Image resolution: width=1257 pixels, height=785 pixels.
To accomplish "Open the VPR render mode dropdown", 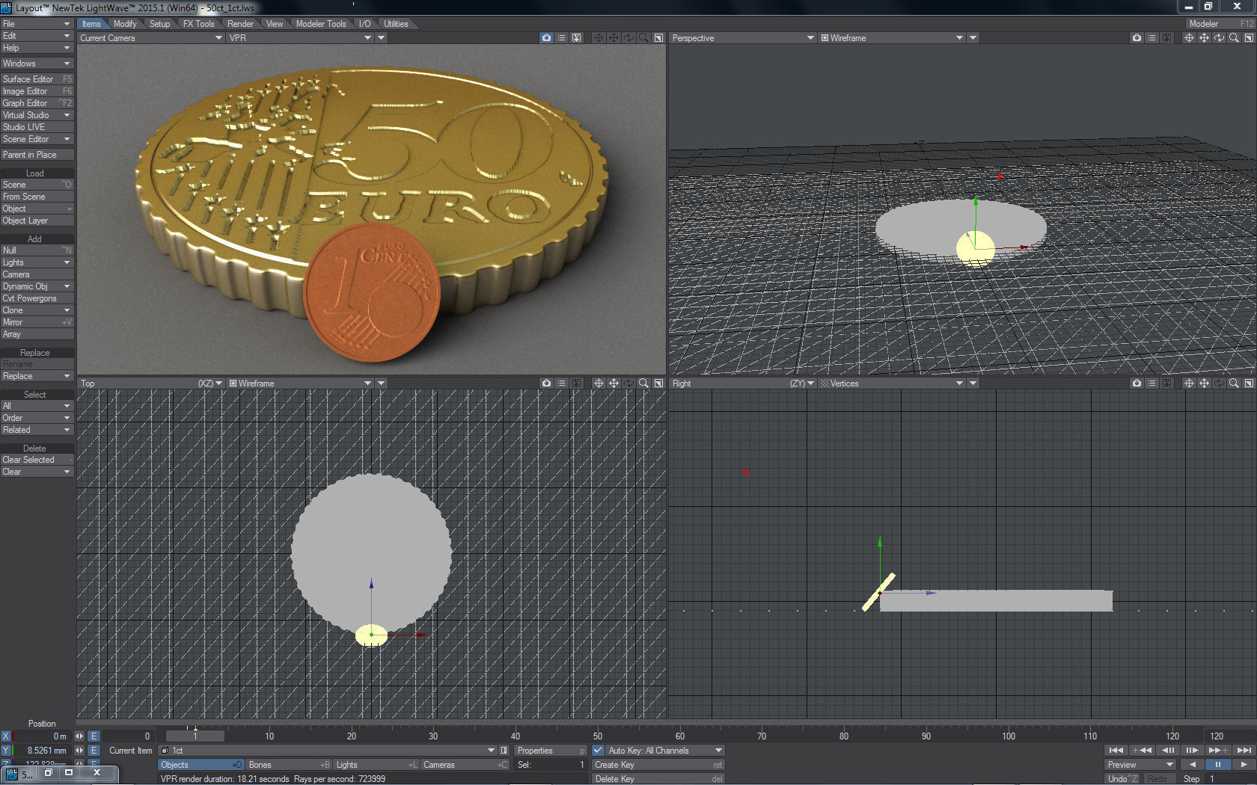I will 300,37.
